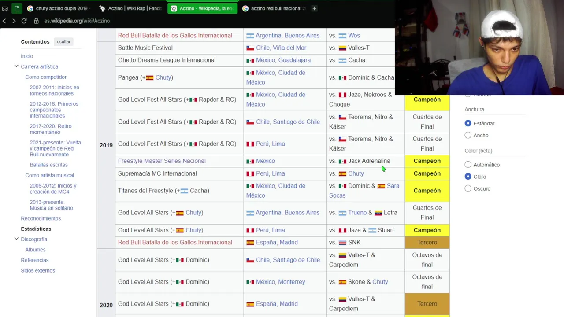This screenshot has height=317, width=564.
Task: Click the Spain flag beside Chuty in the Pangea row
Action: tap(150, 78)
